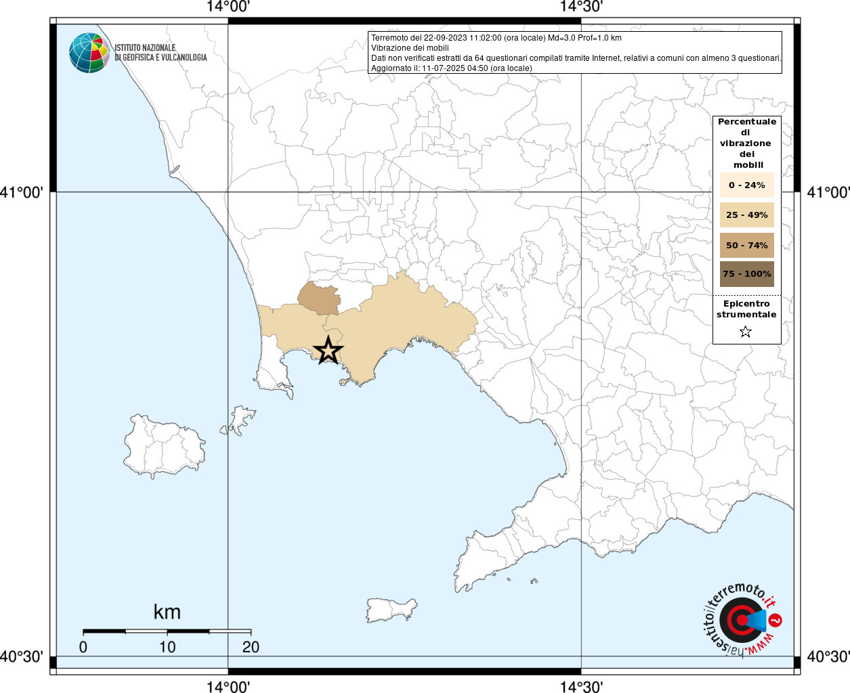
Task: Pick the 25 - 49% legend swatch
Action: click(746, 215)
